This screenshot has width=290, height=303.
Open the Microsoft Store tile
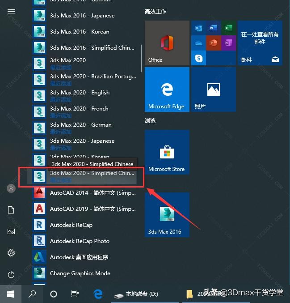coord(167,152)
